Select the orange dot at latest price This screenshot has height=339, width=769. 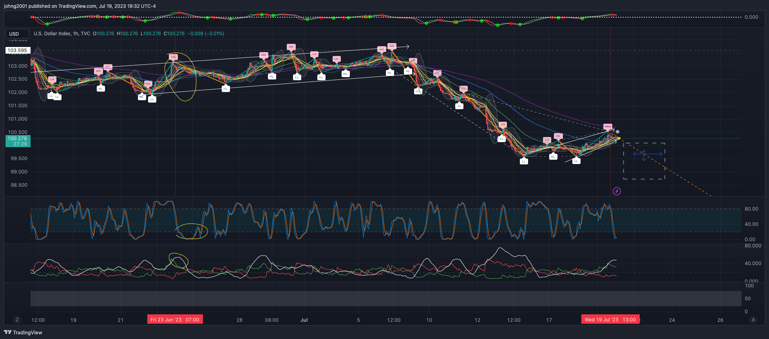point(618,138)
